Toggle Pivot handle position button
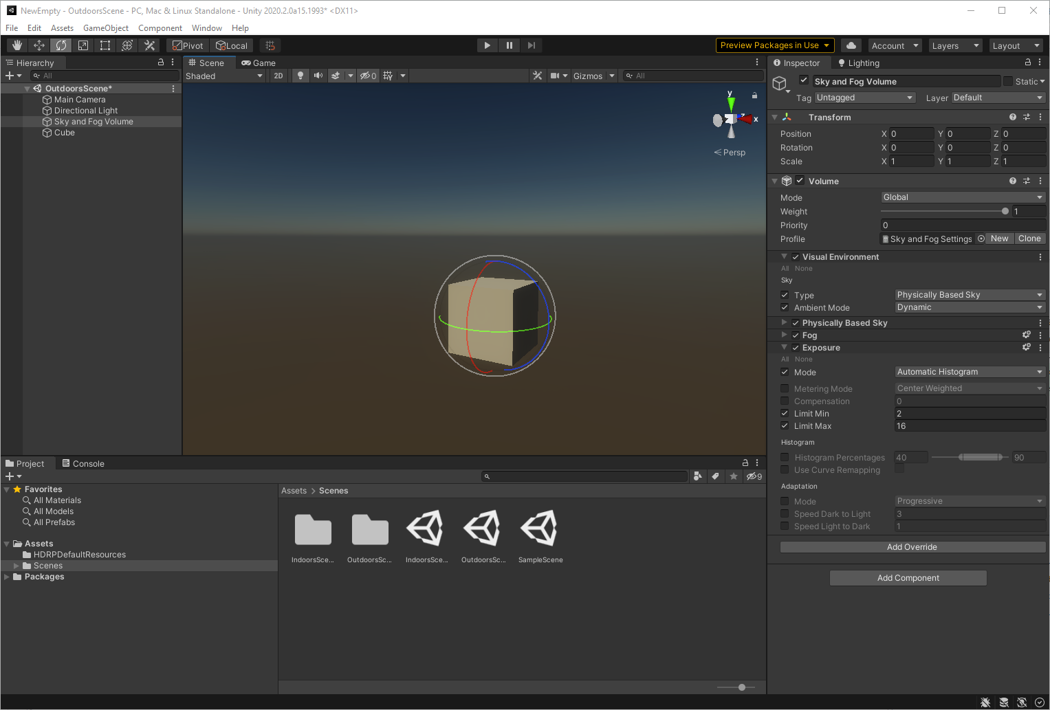This screenshot has height=710, width=1050. pos(188,45)
